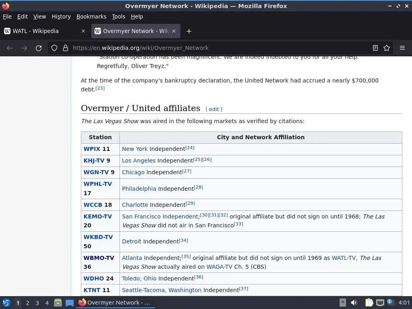Open removable media tray icon
The height and width of the screenshot is (309, 412).
click(342, 303)
